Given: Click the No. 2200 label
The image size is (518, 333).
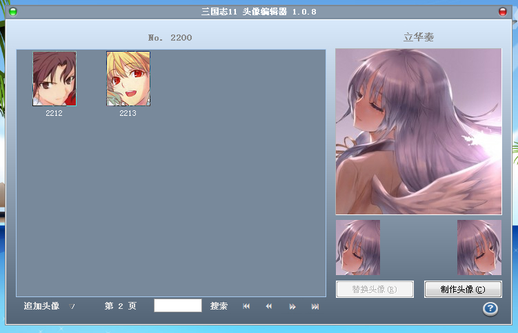Looking at the screenshot, I should (x=170, y=38).
